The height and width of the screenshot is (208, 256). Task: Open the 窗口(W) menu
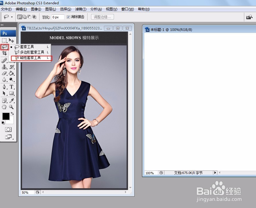click(127, 9)
